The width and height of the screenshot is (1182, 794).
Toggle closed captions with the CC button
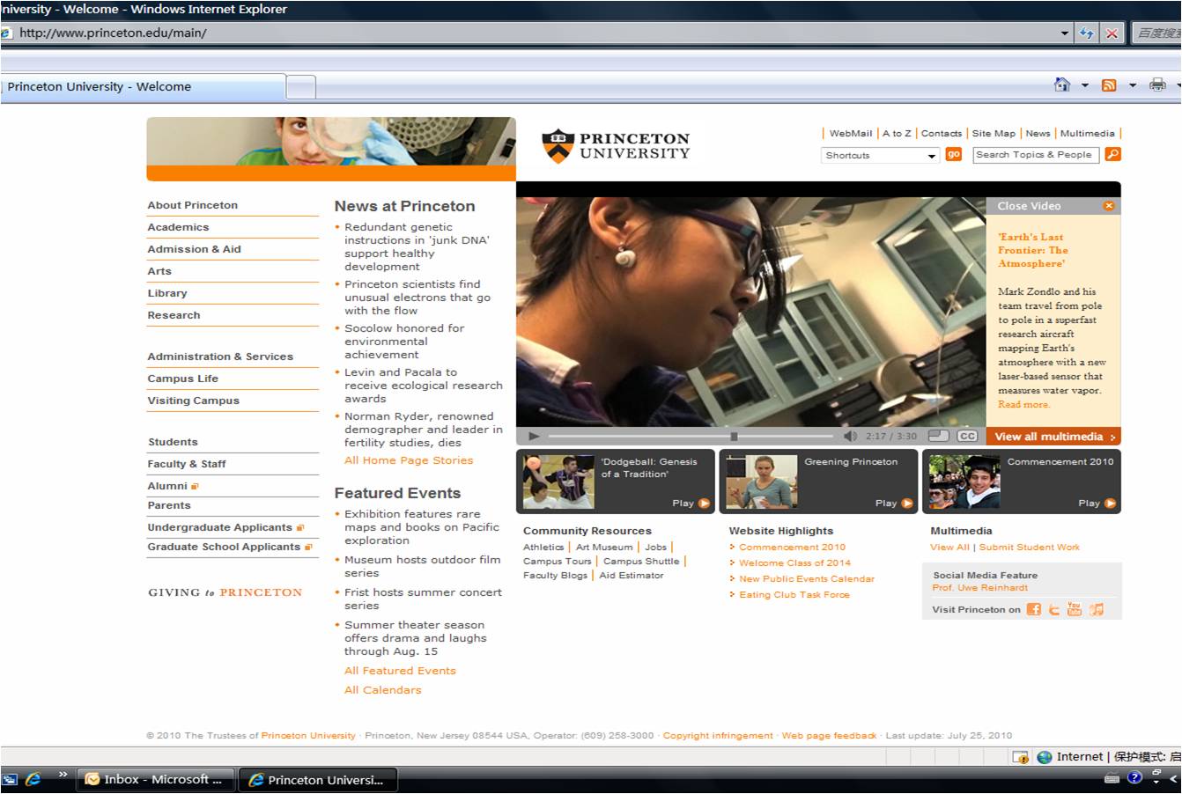pos(967,436)
